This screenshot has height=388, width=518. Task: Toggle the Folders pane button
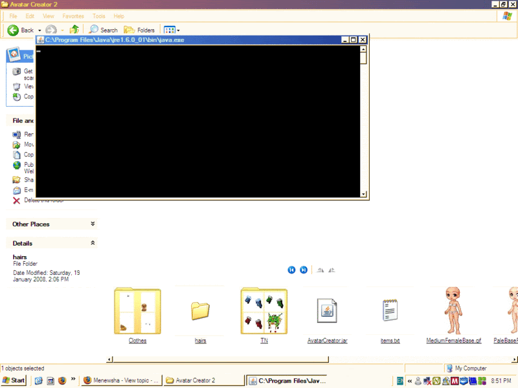pyautogui.click(x=139, y=30)
